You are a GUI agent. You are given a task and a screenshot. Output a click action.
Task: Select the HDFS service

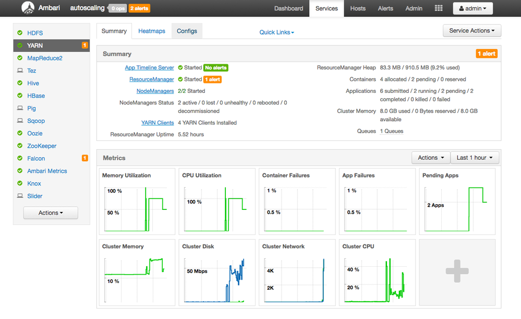(35, 33)
